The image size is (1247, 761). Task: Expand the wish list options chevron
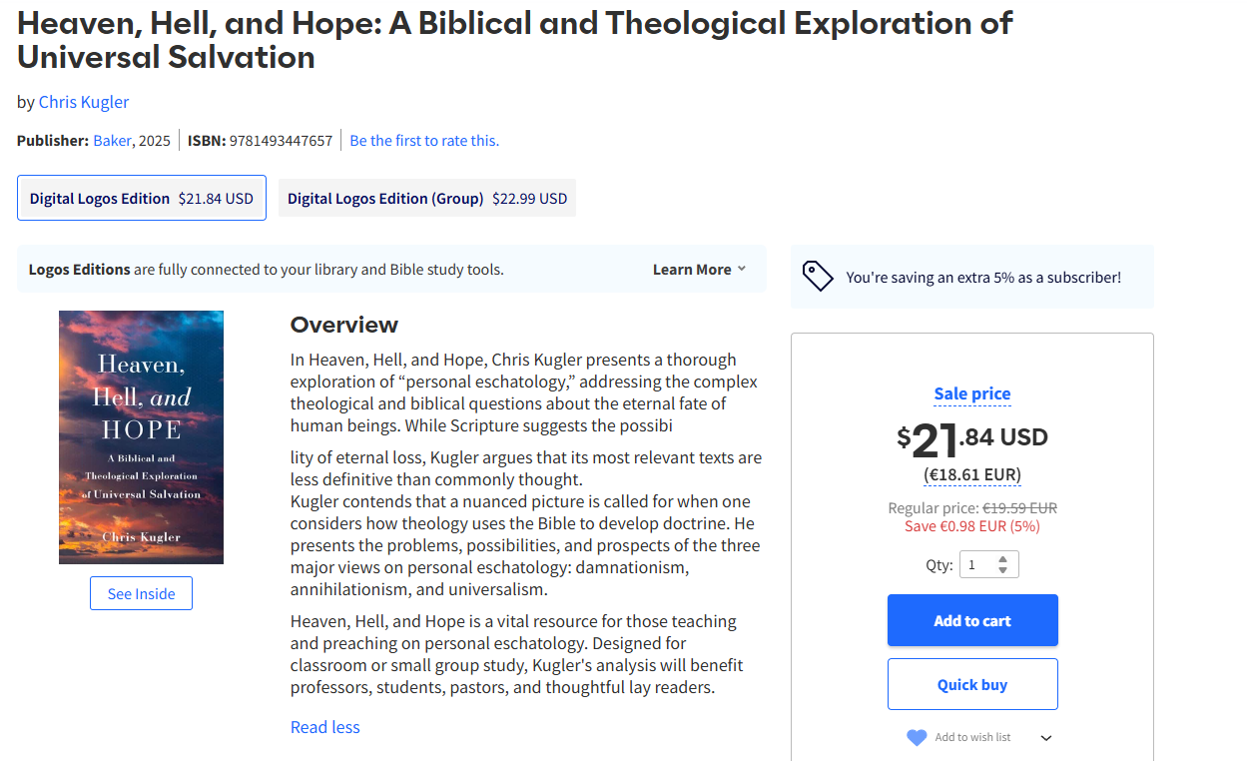tap(1046, 738)
